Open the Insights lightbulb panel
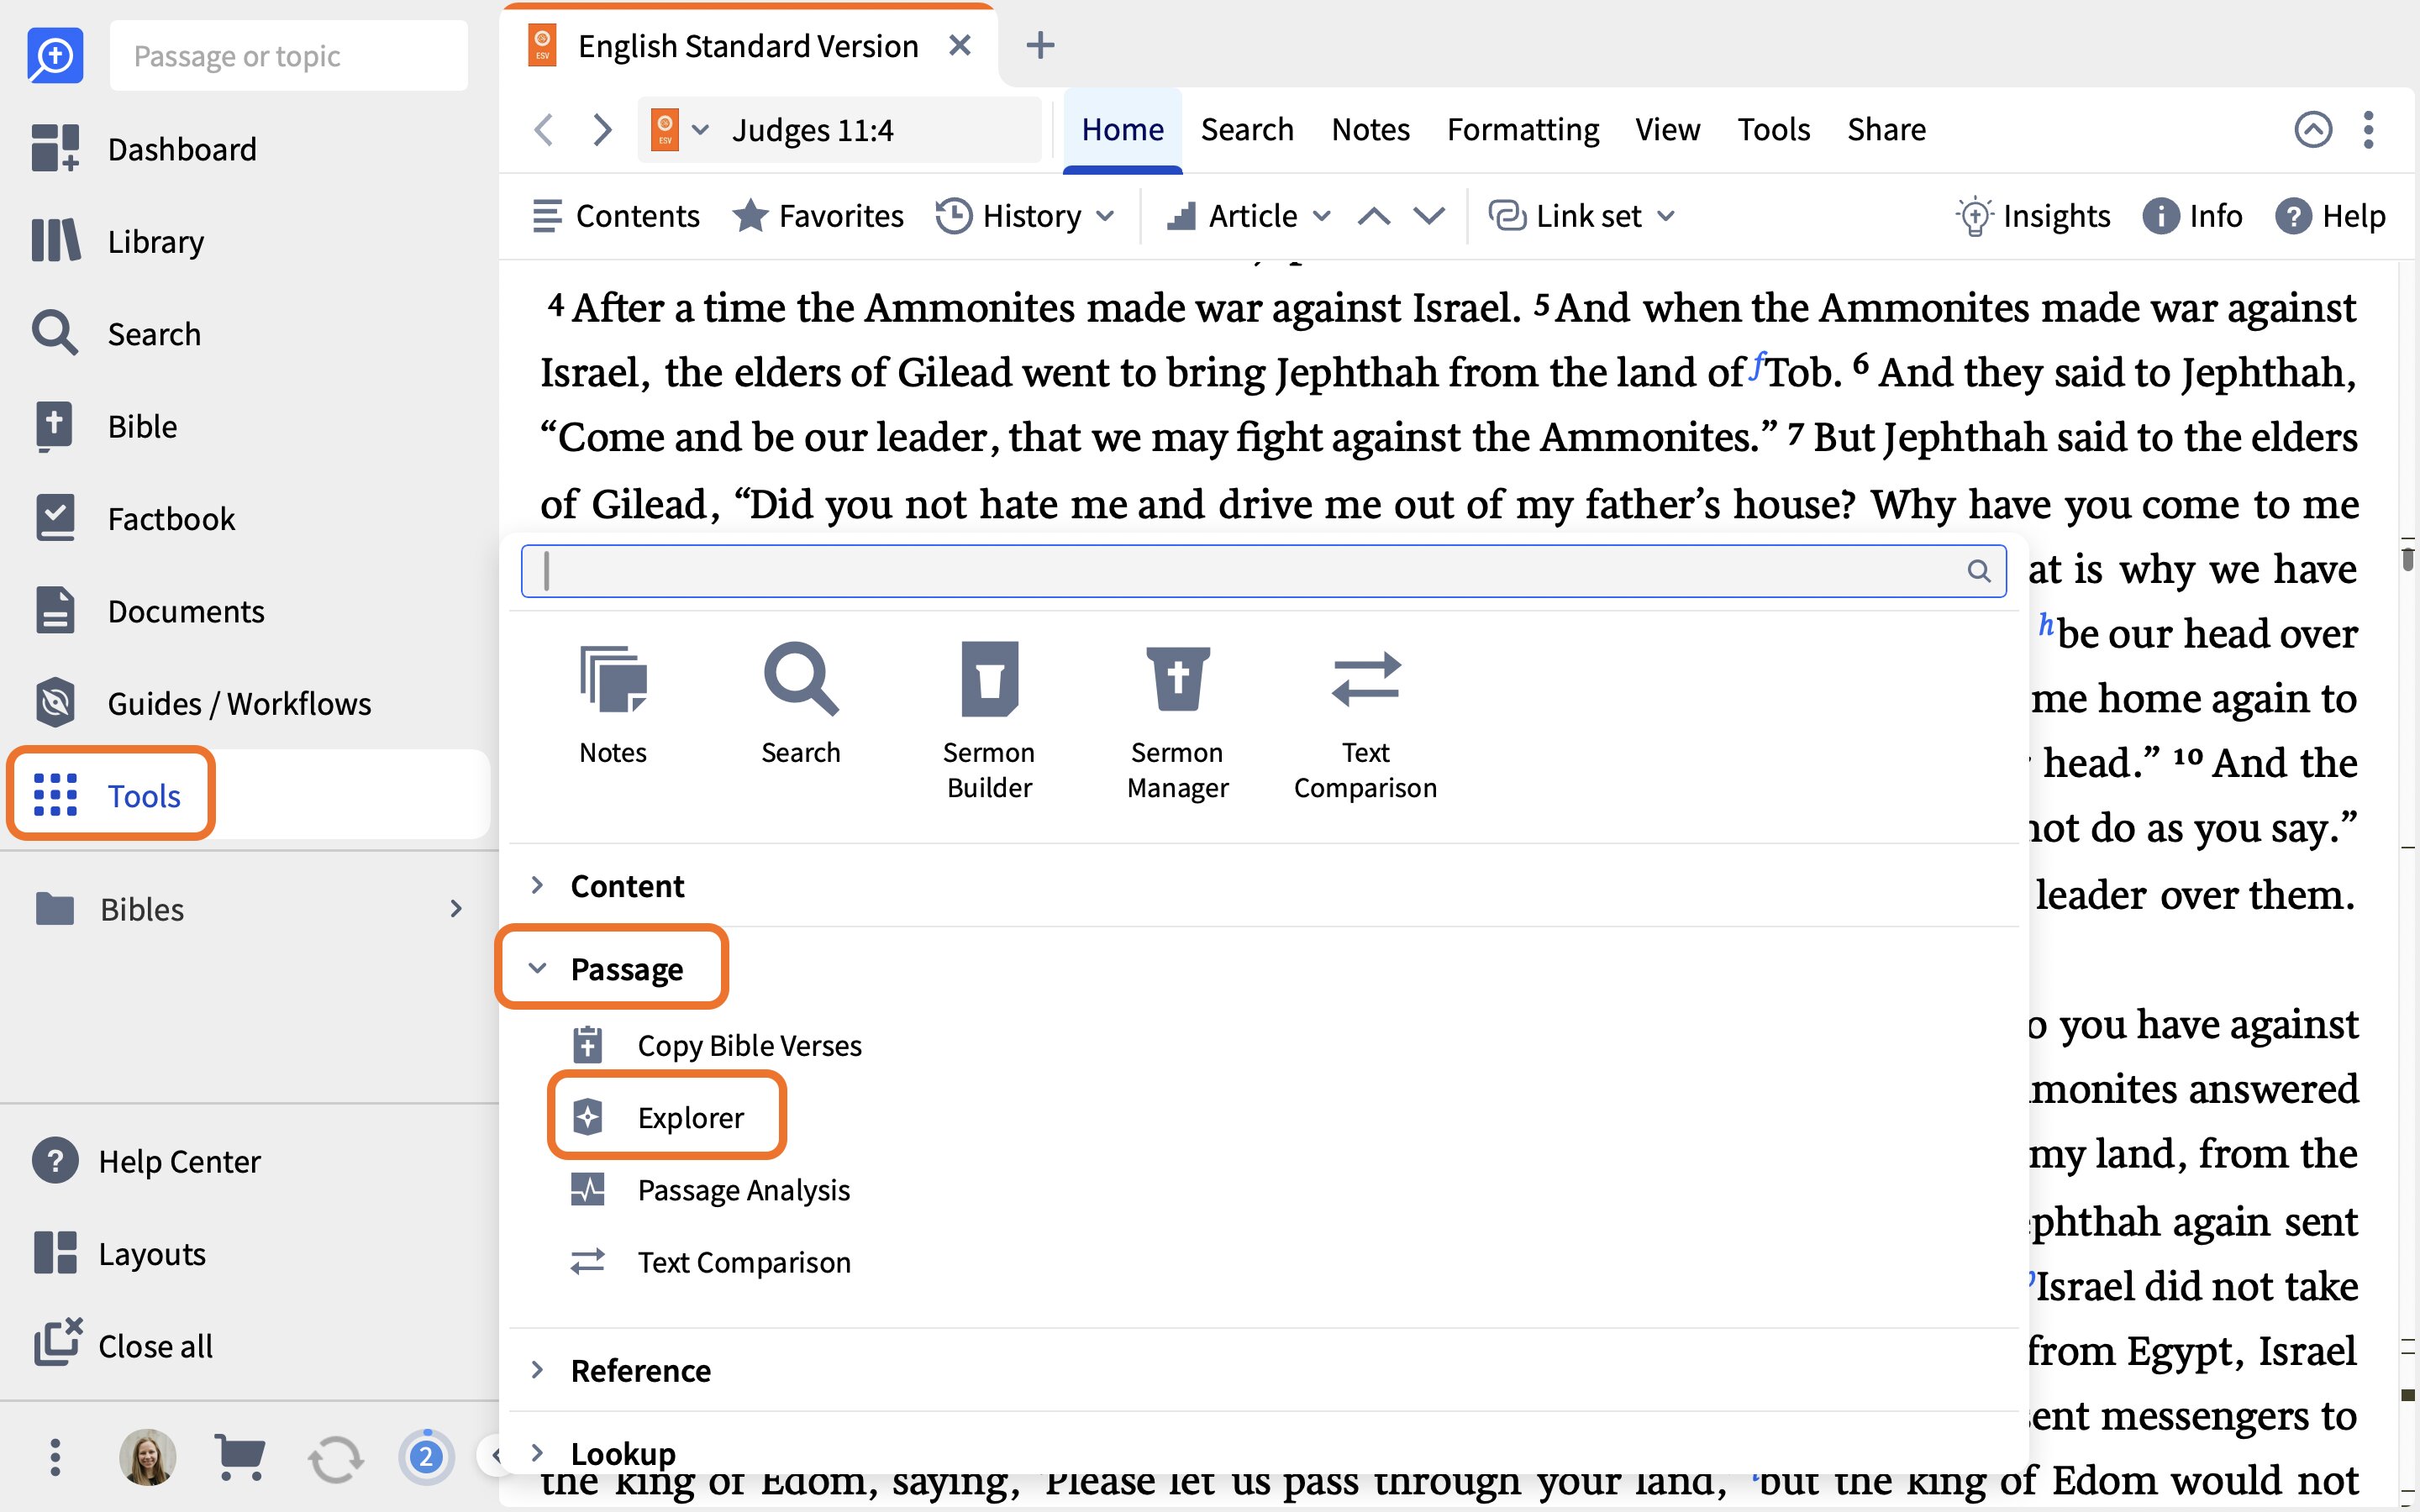This screenshot has height=1512, width=2420. [x=2033, y=216]
